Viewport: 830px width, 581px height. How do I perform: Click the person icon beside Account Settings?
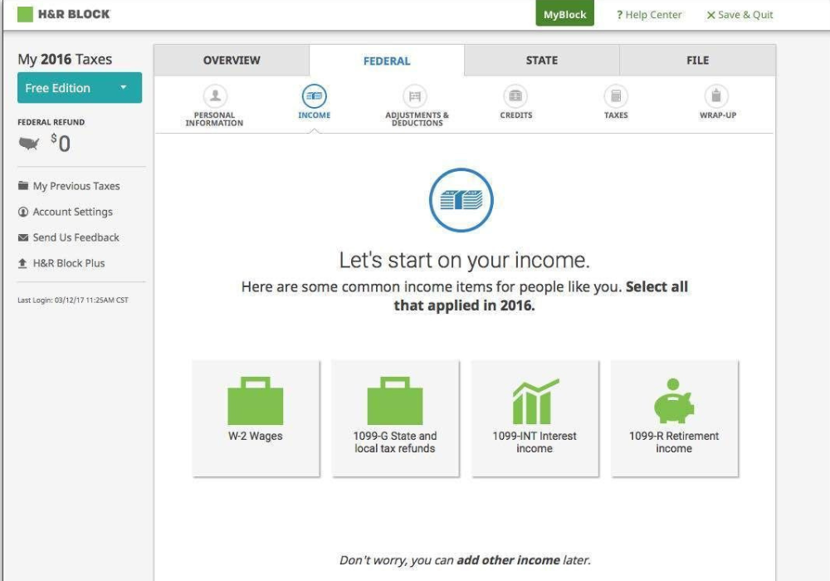click(x=23, y=212)
